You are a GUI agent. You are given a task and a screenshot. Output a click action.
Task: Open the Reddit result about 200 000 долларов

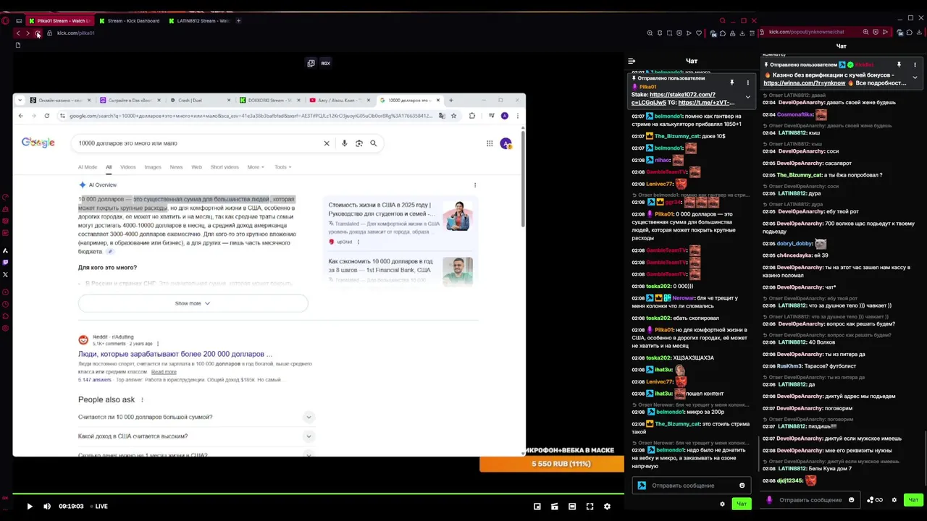[x=175, y=354]
